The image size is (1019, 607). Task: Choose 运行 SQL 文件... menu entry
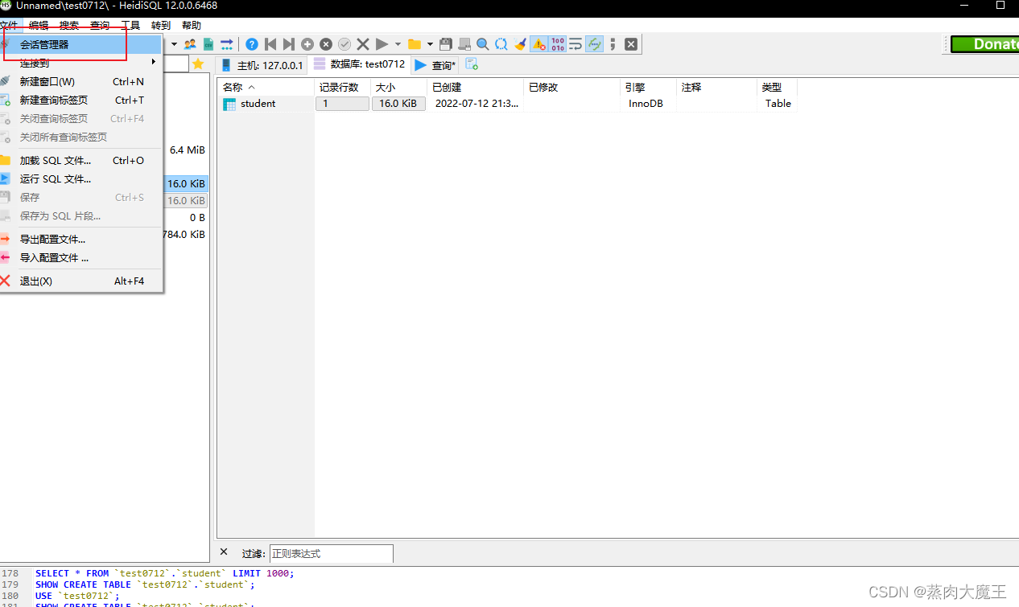81,178
